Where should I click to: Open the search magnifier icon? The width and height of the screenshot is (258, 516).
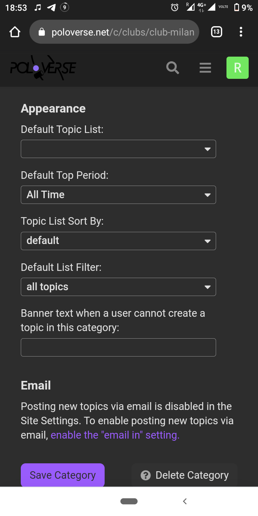click(x=173, y=68)
